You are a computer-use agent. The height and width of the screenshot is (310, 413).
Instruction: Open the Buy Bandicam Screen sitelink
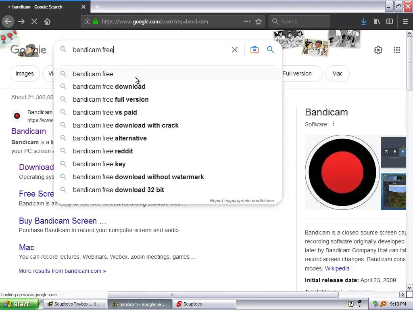[x=63, y=221]
